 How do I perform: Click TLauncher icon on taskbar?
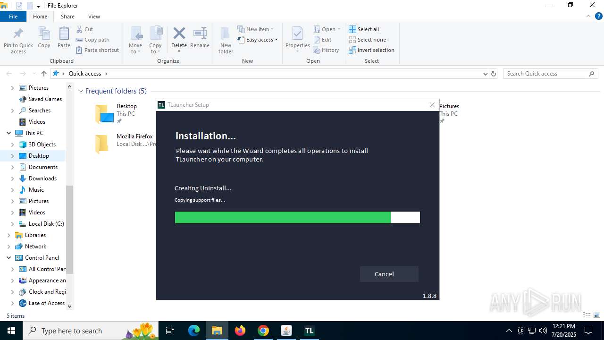tap(309, 331)
